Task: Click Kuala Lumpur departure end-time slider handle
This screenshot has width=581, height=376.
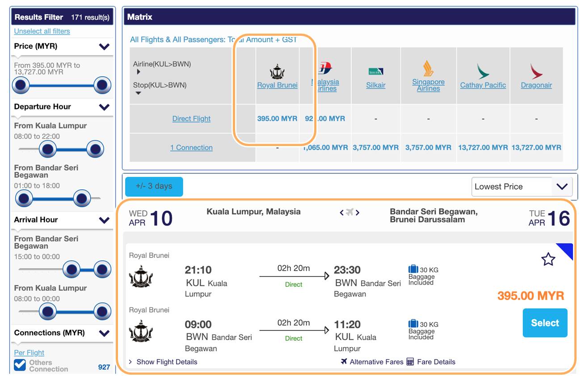Action: [x=95, y=149]
